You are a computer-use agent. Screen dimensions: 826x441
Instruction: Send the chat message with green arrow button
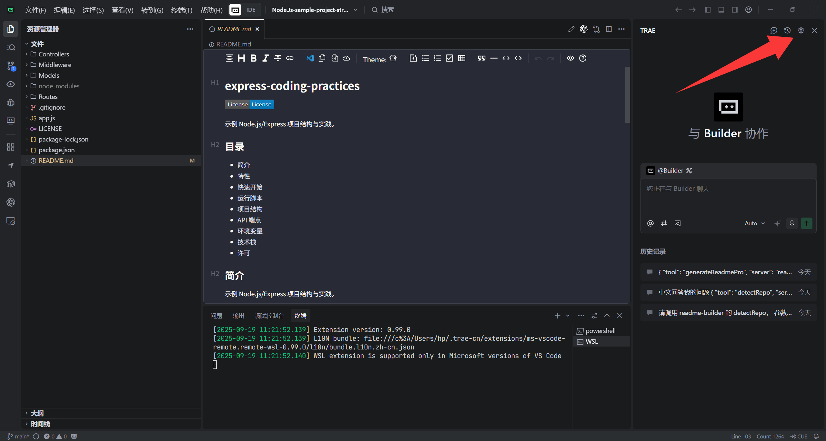click(x=806, y=223)
